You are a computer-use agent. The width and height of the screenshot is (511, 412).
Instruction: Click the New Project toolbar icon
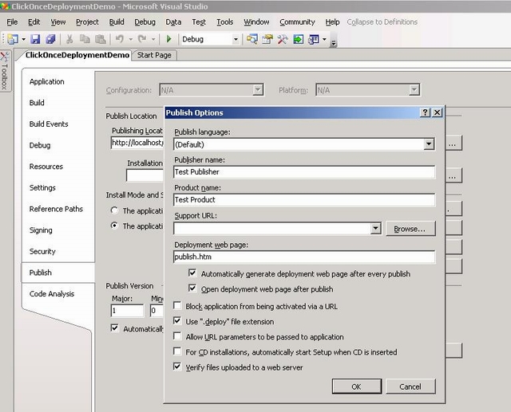(13, 39)
